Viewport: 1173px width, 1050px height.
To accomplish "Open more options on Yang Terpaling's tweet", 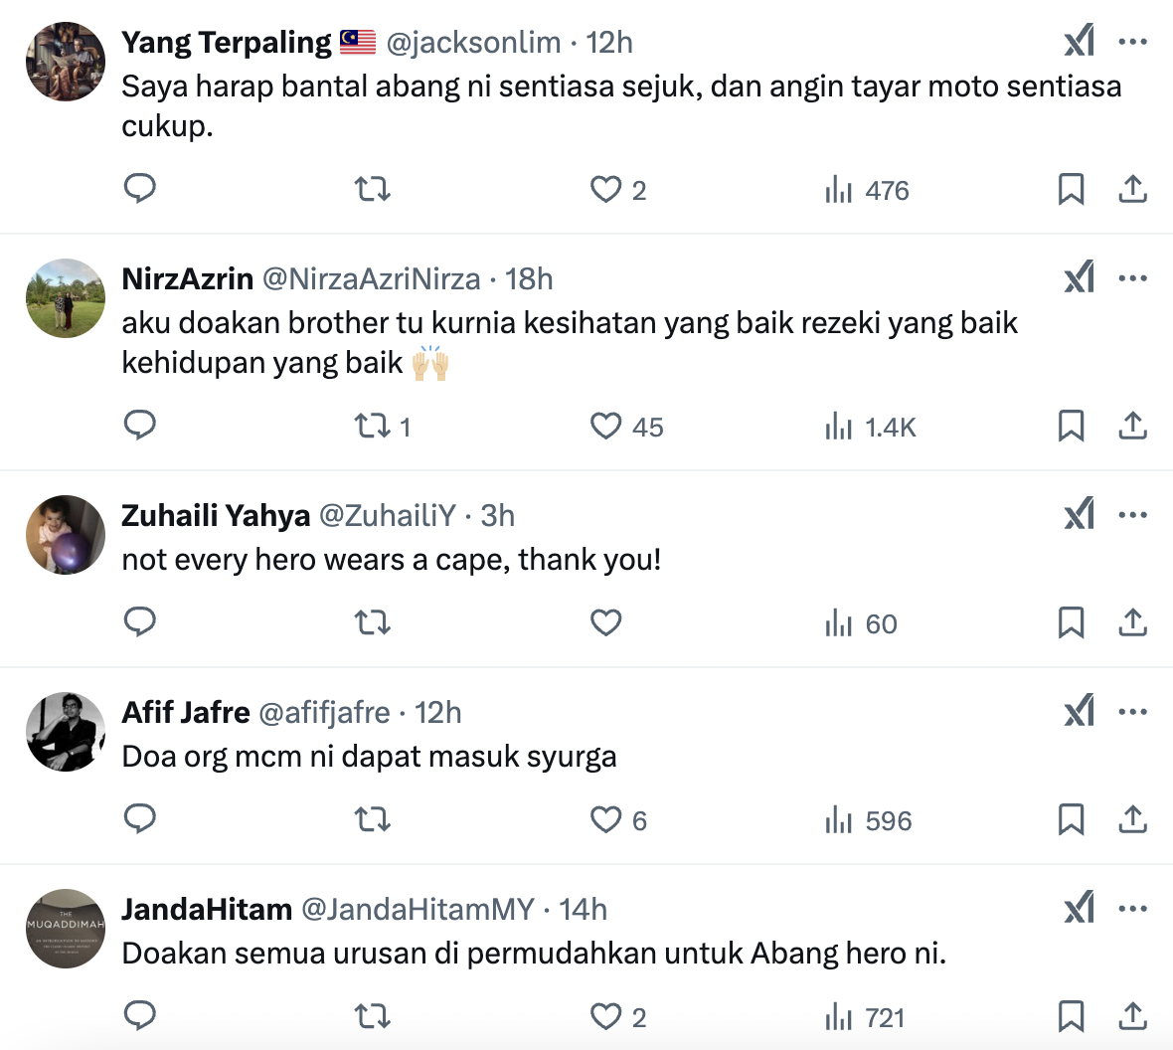I will (1132, 42).
